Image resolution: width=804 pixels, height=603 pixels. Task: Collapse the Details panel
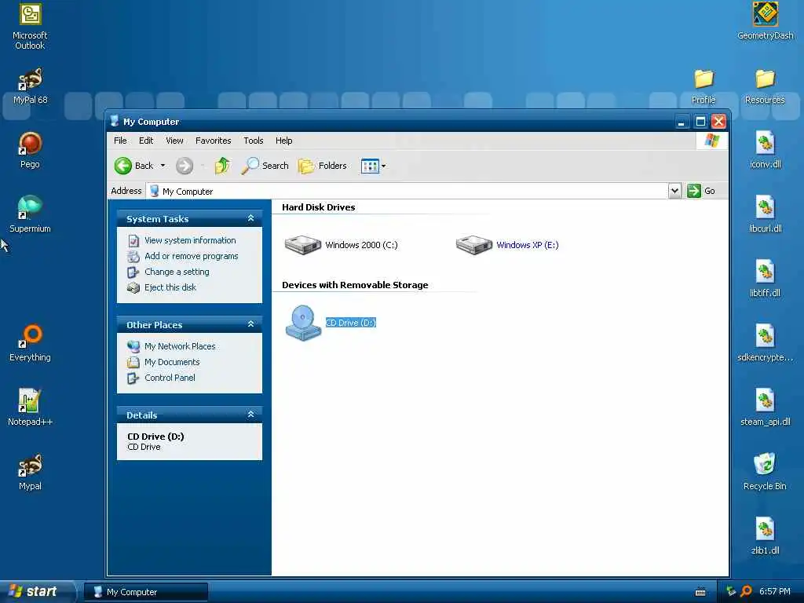click(250, 415)
